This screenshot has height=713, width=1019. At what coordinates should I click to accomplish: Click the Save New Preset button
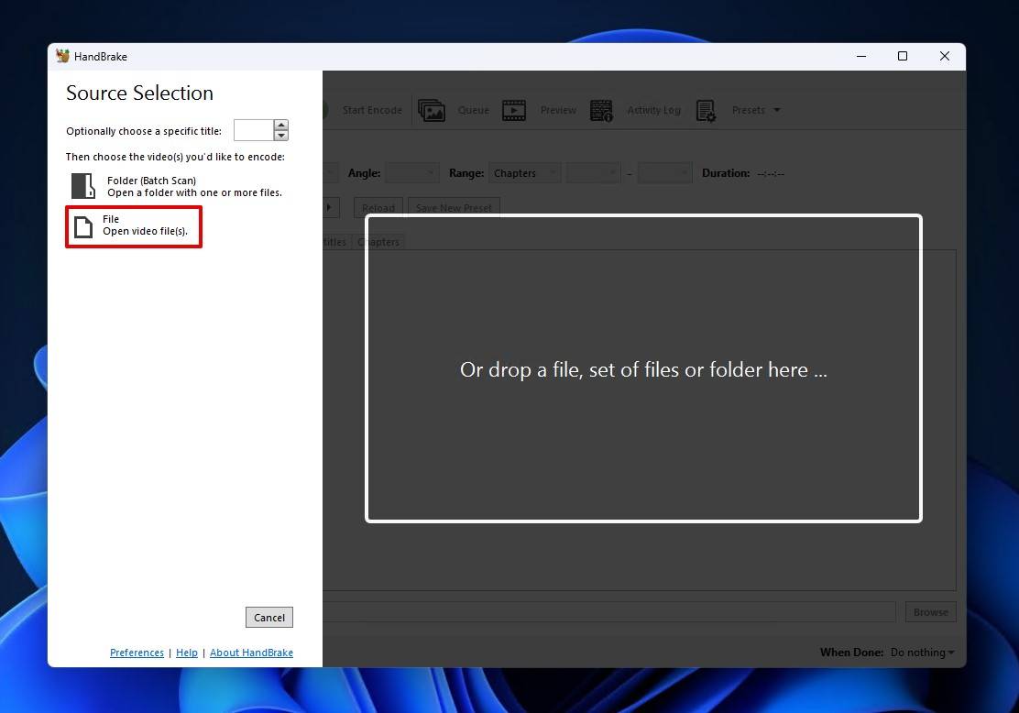[454, 208]
